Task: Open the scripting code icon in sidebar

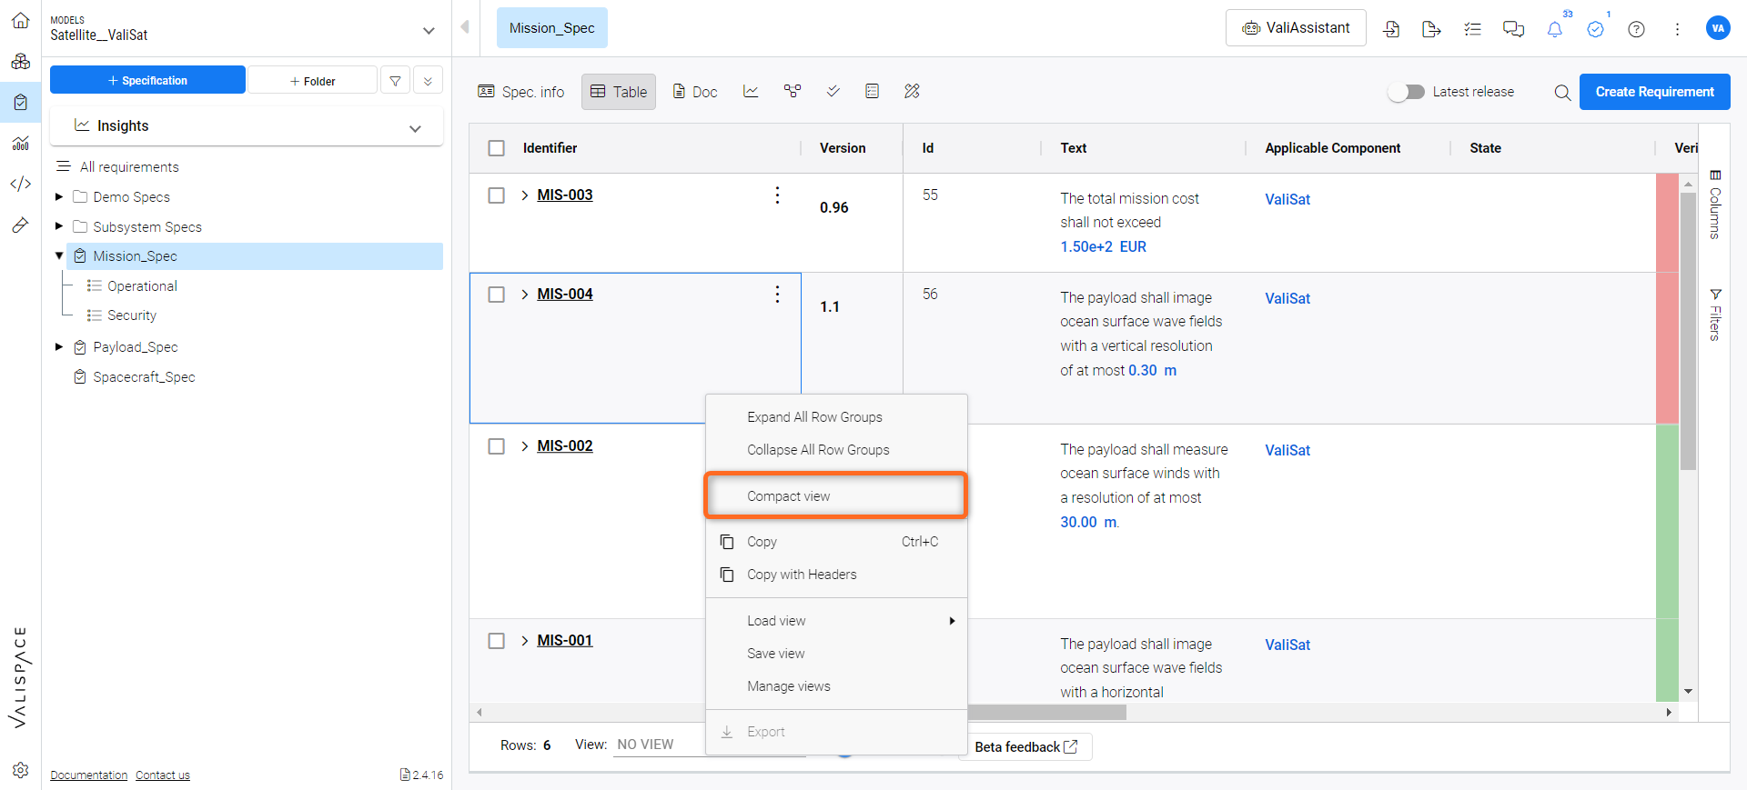Action: pyautogui.click(x=20, y=184)
